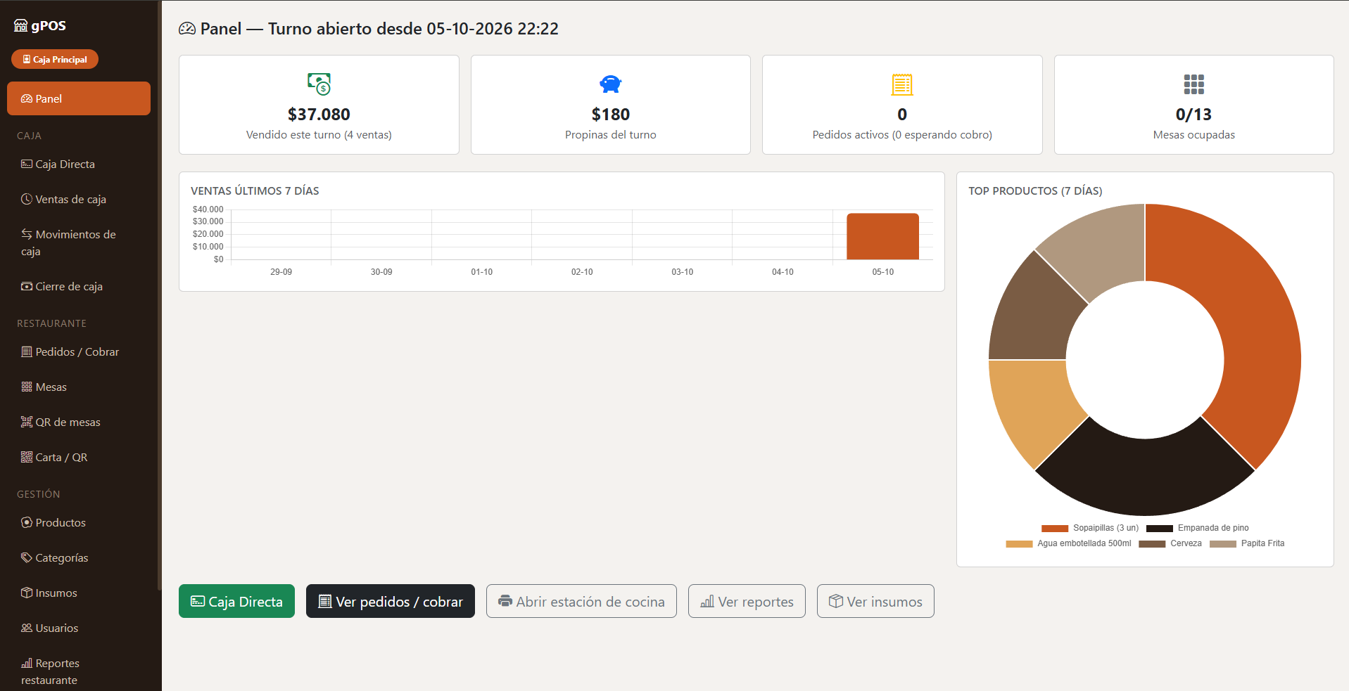The height and width of the screenshot is (691, 1349).
Task: Click the grid icon above Mesas ocupadas
Action: [1193, 84]
